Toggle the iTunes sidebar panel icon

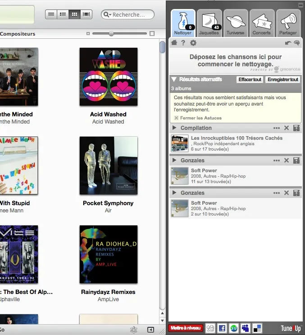[150, 330]
